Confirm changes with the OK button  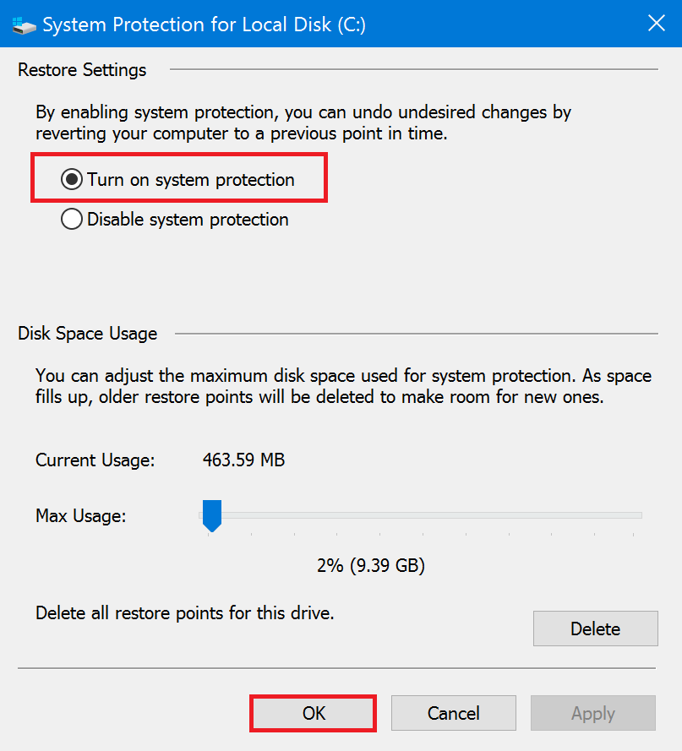pos(312,712)
